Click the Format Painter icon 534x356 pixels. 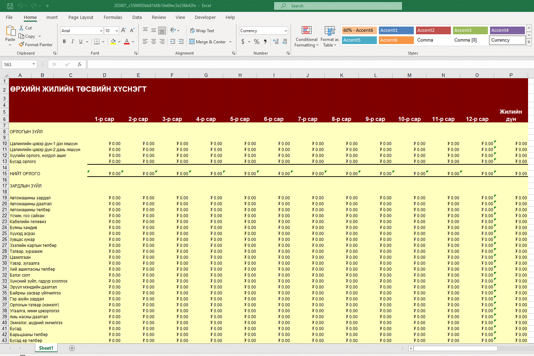click(x=22, y=45)
